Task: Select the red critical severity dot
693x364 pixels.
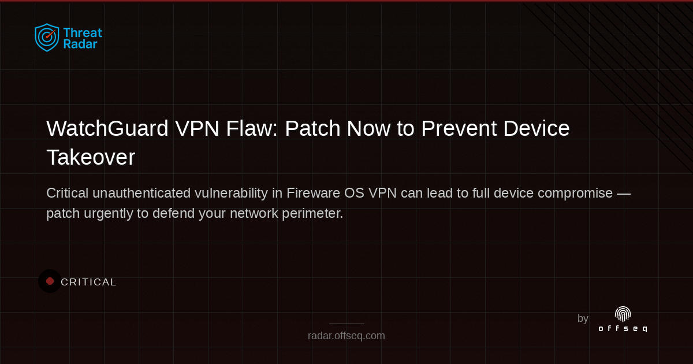Action: tap(50, 281)
